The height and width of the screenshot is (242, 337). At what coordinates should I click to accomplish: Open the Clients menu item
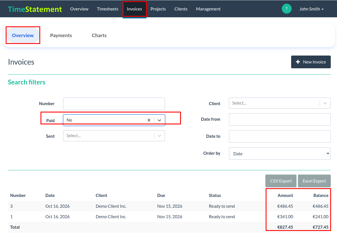pos(181,9)
